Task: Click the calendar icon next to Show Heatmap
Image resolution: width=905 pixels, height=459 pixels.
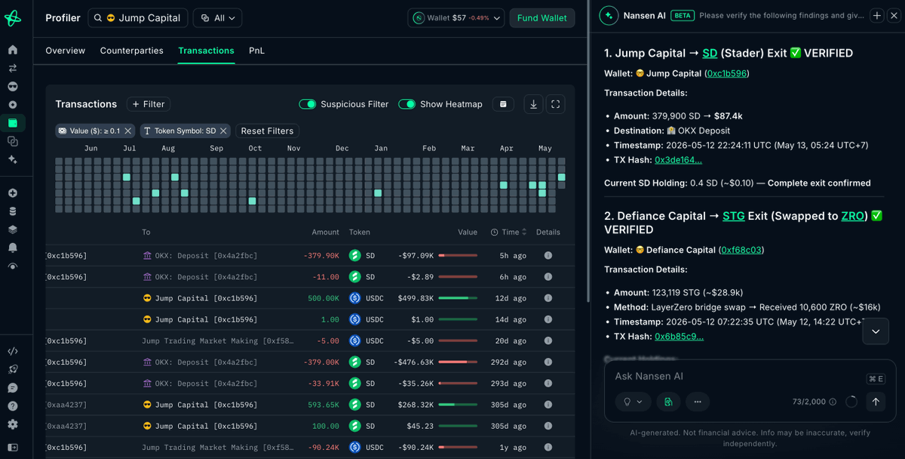Action: [x=503, y=104]
